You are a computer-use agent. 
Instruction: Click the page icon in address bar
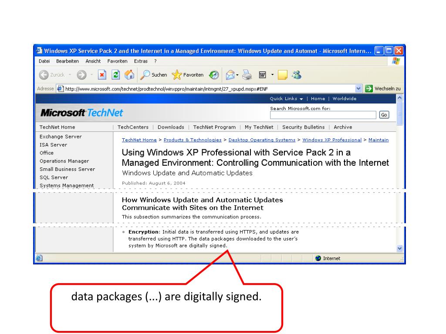60,89
